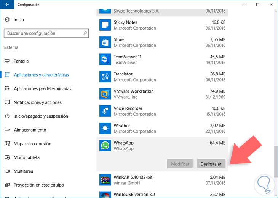The height and width of the screenshot is (198, 278).
Task: Click Notificaciones y acciones speech icon
Action: click(x=7, y=102)
